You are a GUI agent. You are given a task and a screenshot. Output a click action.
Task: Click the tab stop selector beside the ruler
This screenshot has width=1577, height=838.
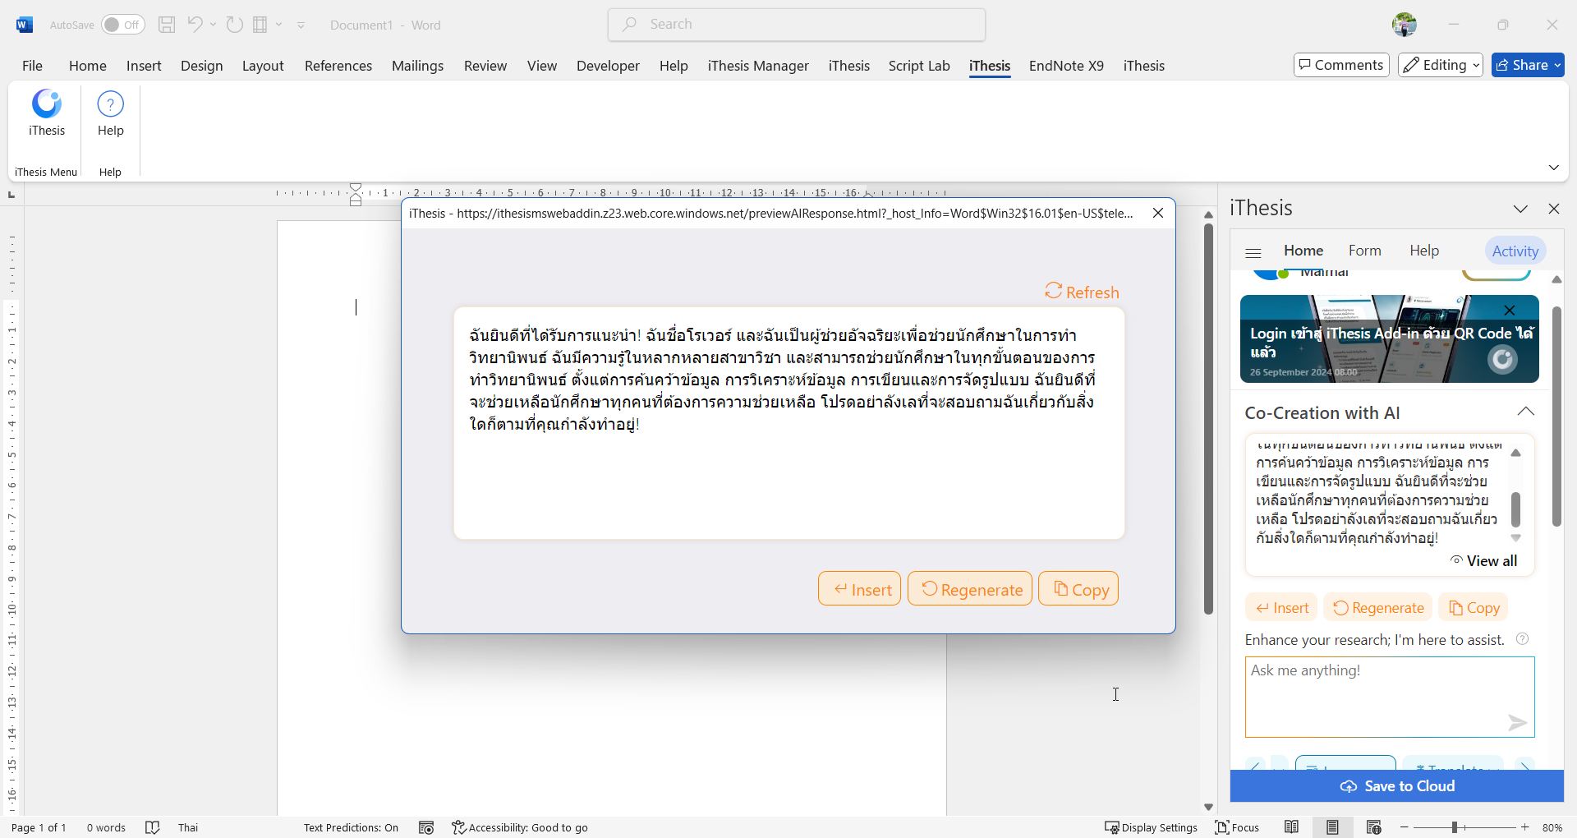click(11, 195)
